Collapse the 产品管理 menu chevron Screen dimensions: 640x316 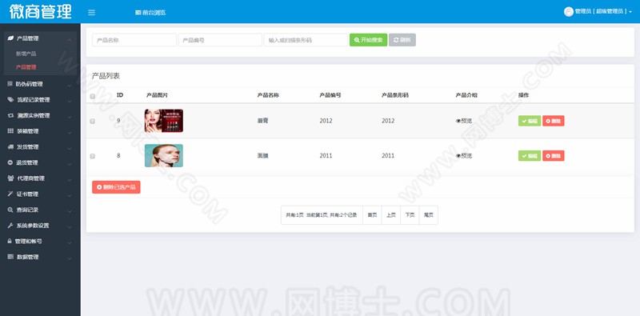point(70,40)
